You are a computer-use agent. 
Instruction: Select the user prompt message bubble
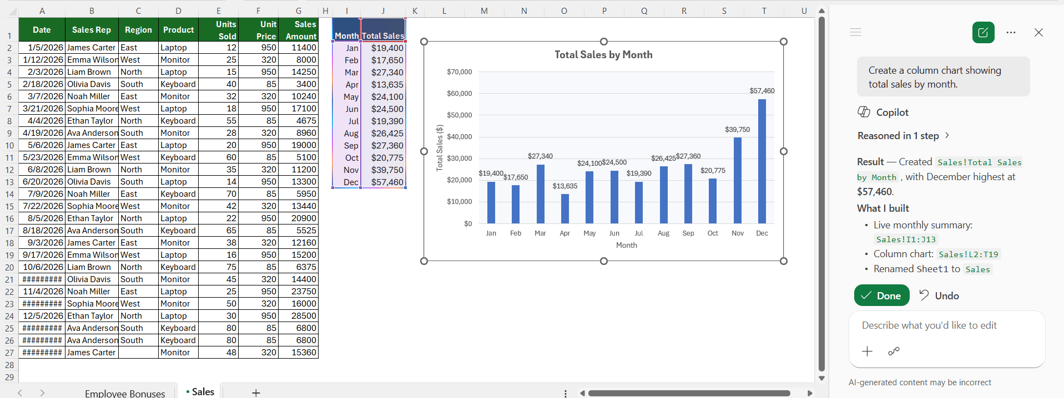(943, 77)
